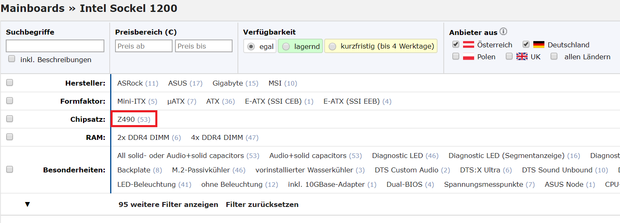Click Filter zurücksetzen link
The width and height of the screenshot is (620, 223).
[262, 204]
